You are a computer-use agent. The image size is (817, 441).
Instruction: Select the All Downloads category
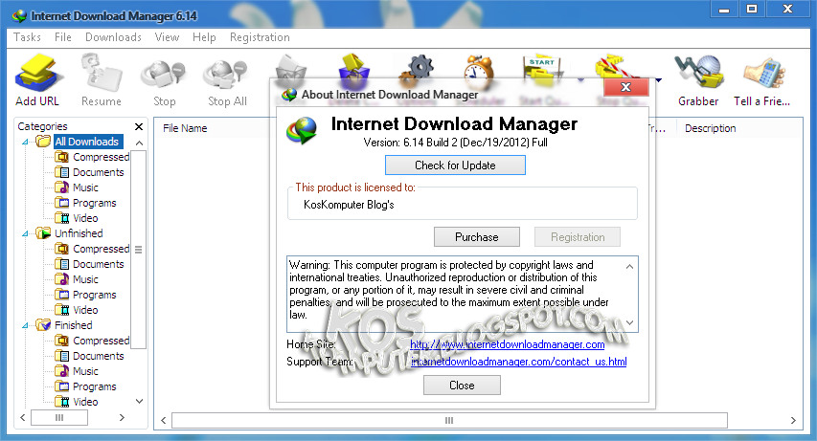coord(86,142)
